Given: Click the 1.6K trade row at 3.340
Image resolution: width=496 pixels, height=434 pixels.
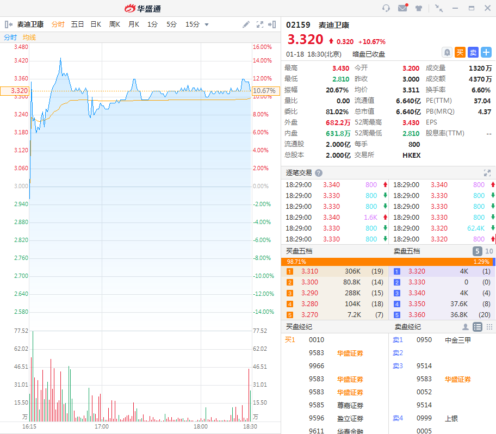Looking at the screenshot, I should click(x=336, y=218).
